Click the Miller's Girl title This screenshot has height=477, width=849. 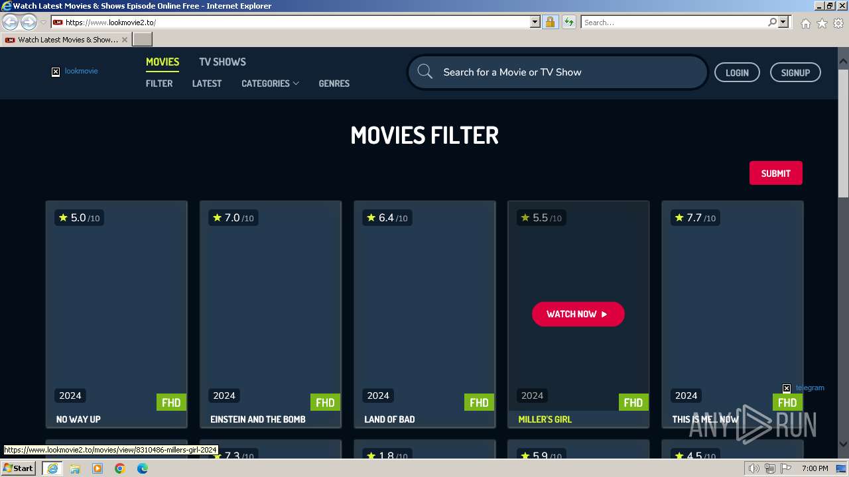545,419
